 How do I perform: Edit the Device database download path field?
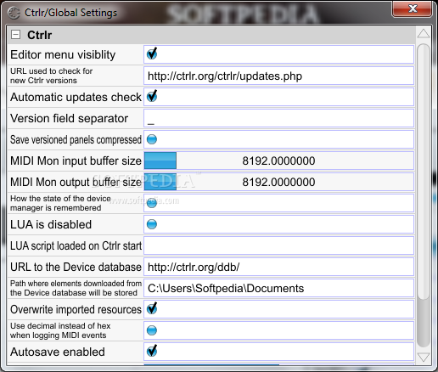pos(278,288)
